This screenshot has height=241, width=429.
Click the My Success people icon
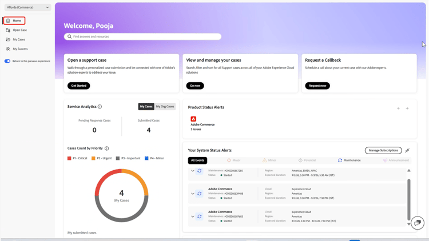point(8,49)
